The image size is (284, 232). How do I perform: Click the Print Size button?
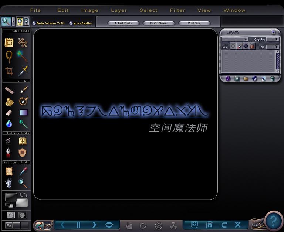pyautogui.click(x=194, y=23)
